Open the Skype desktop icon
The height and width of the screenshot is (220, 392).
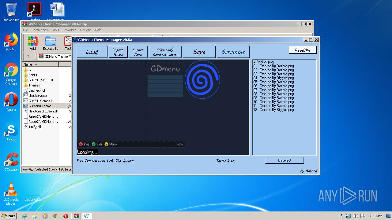11,132
